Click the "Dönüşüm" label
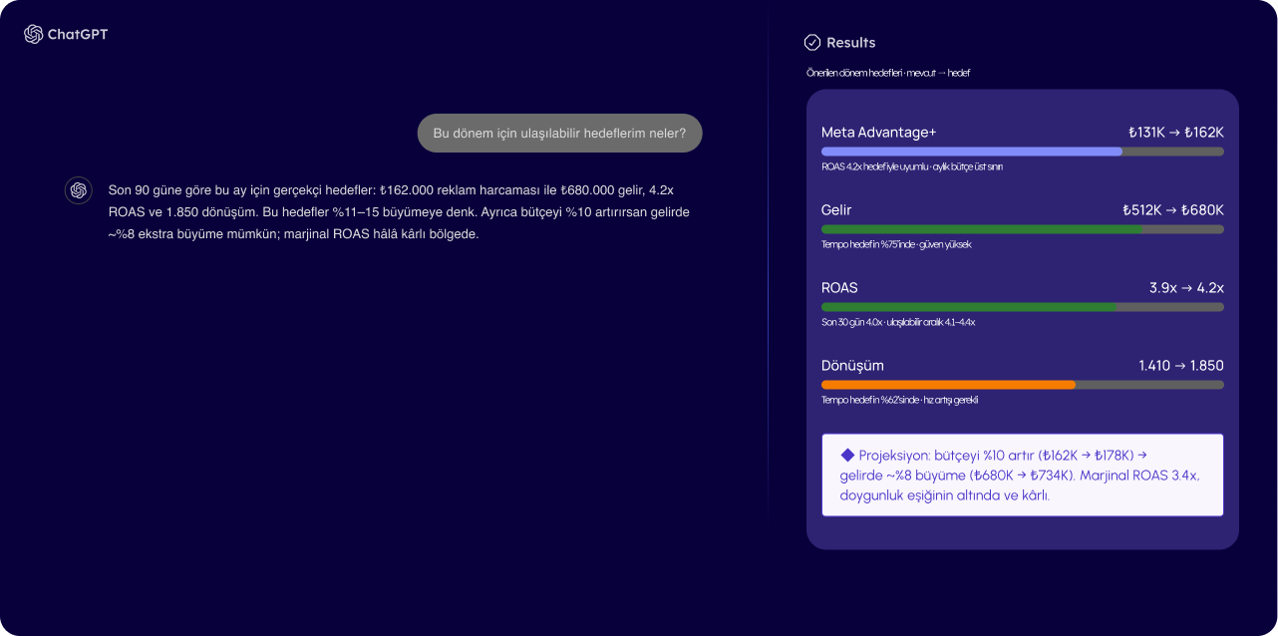1278x636 pixels. coord(852,365)
